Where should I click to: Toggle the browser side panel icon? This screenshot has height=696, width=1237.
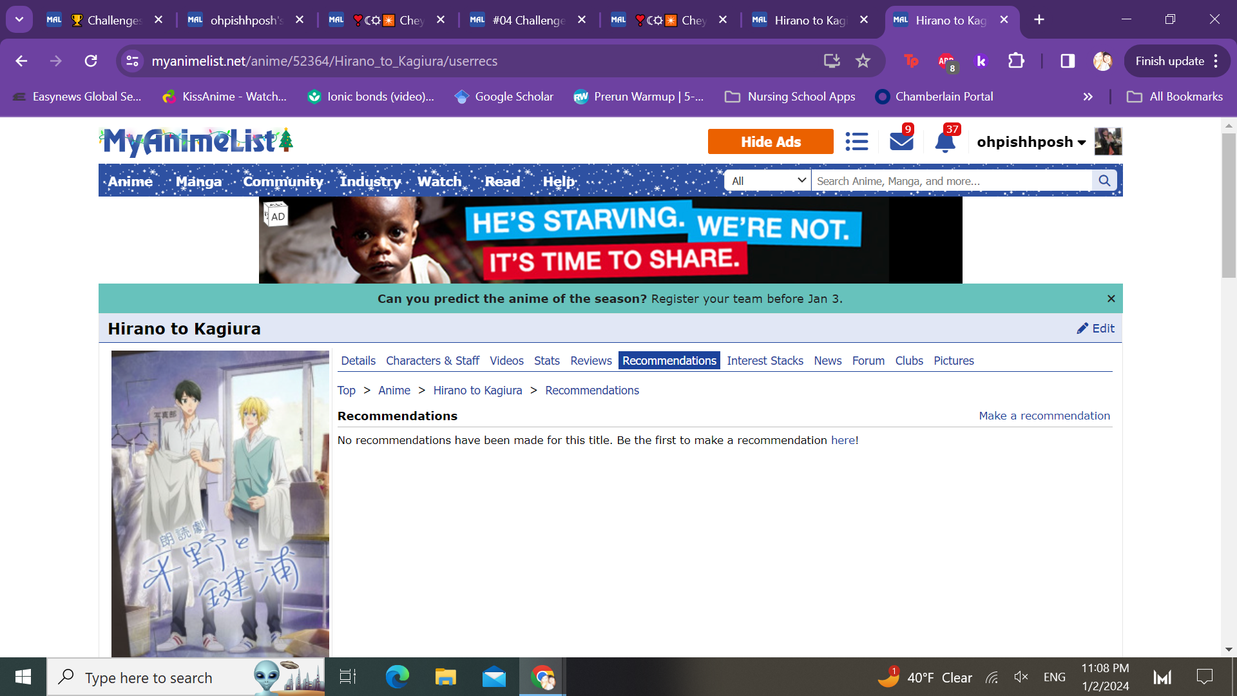pyautogui.click(x=1068, y=61)
